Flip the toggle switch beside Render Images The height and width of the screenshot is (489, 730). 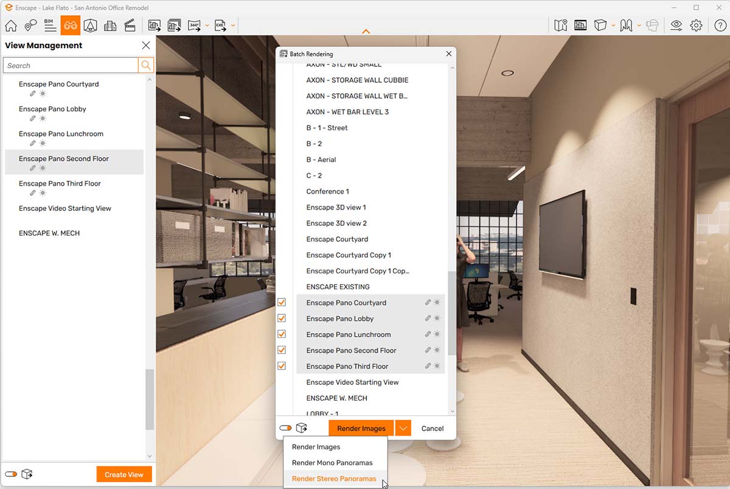tap(285, 427)
